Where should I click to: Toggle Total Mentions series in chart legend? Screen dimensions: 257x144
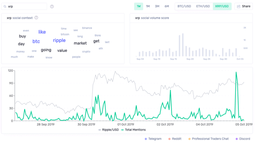[133, 130]
